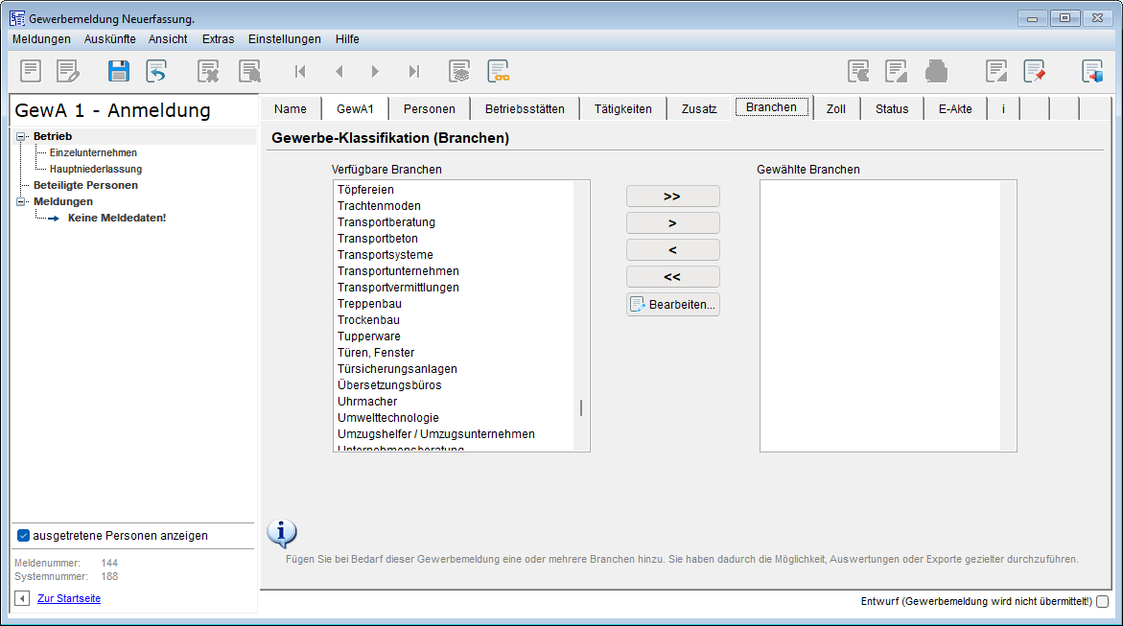Collapse the Betrieb tree node
1123x626 pixels.
click(21, 137)
